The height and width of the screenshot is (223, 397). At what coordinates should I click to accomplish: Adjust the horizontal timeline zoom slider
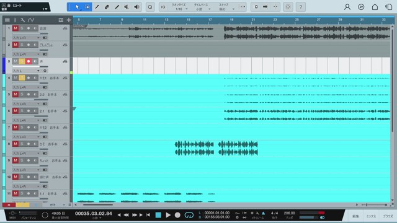point(374,205)
